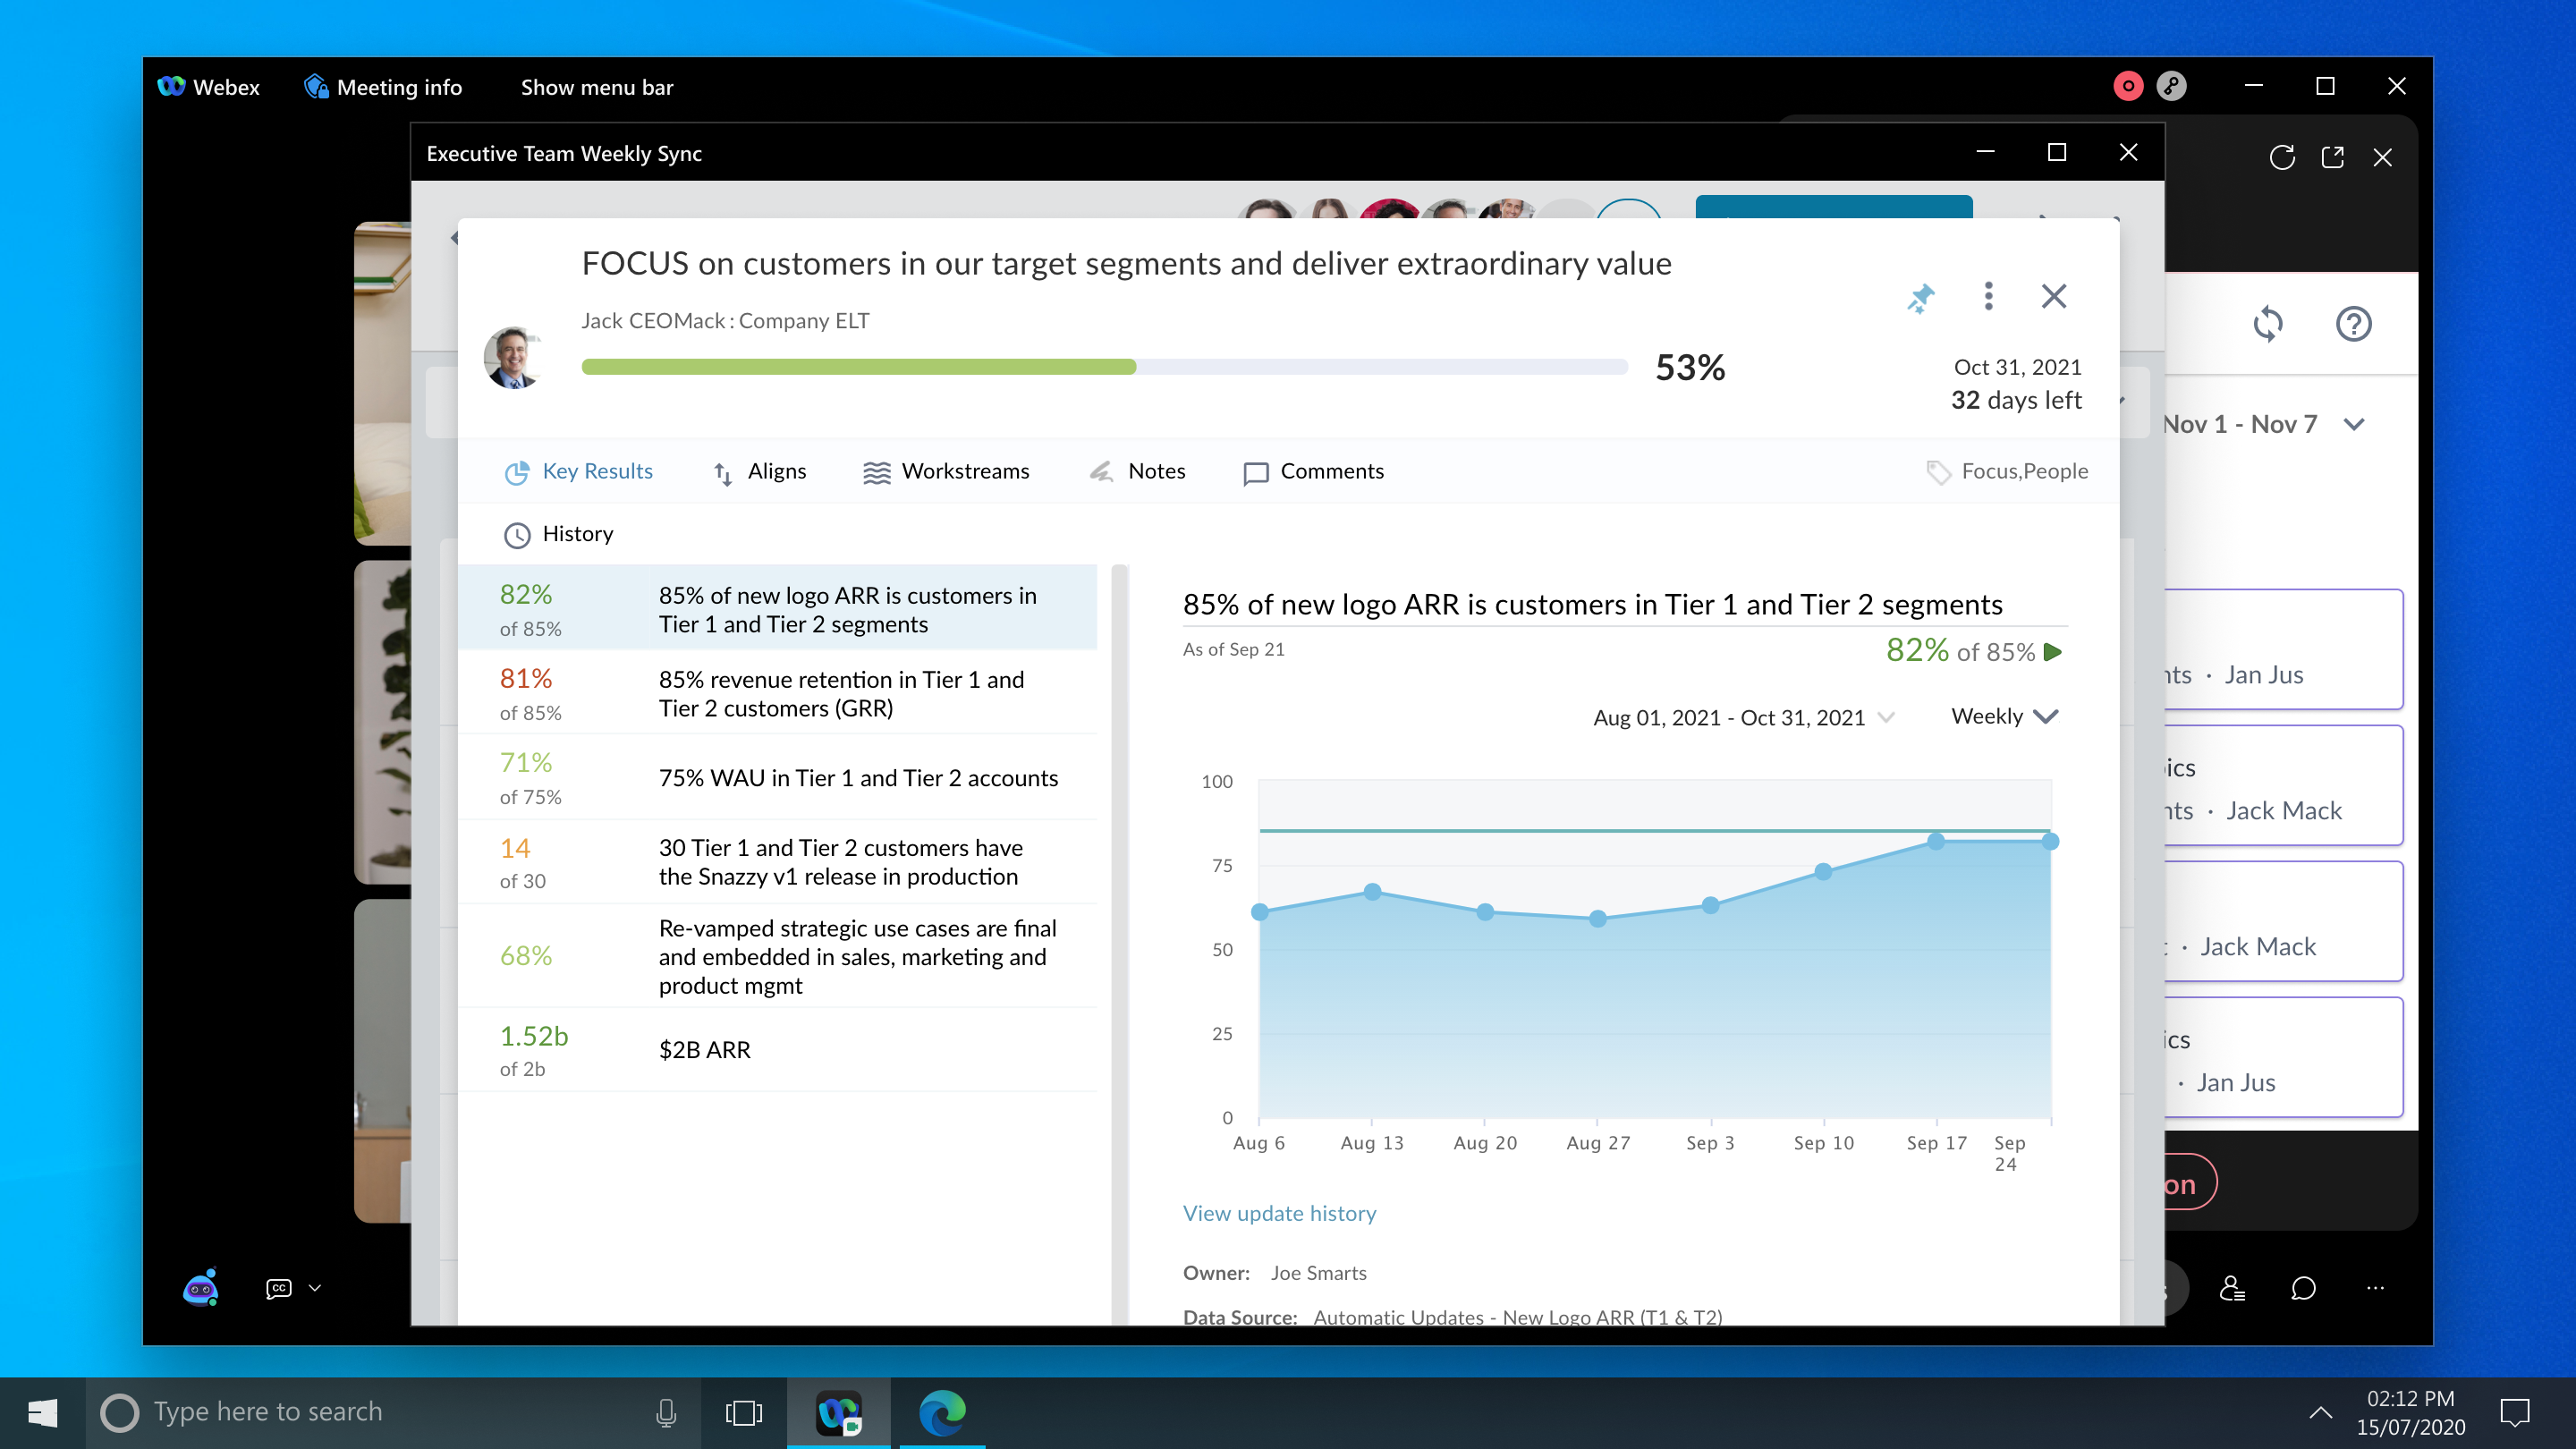2576x1449 pixels.
Task: Click the Sep 17 data point on chart
Action: point(1936,842)
